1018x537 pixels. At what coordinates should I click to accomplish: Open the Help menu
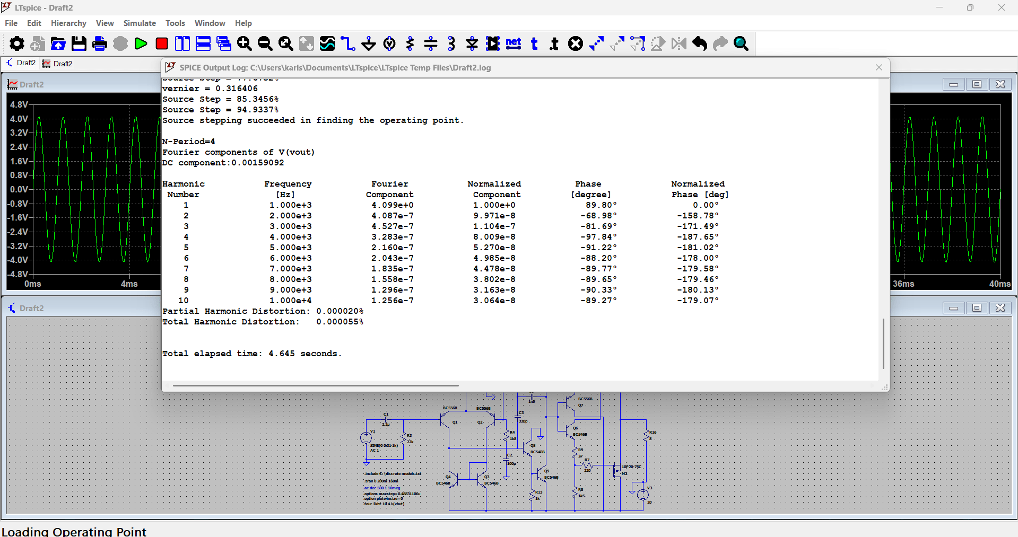pos(243,23)
